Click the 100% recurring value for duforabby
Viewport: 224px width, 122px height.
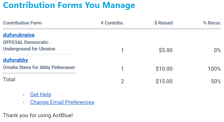[214, 69]
